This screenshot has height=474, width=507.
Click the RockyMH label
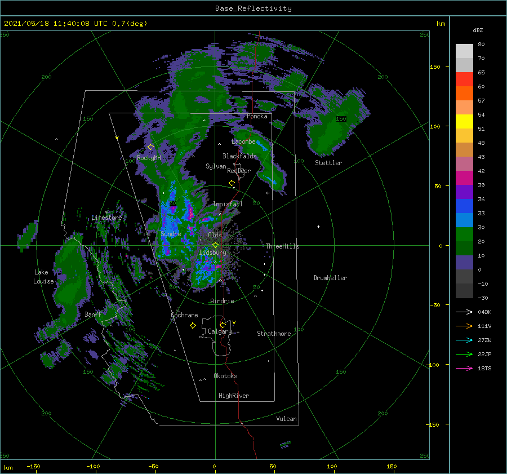click(149, 158)
